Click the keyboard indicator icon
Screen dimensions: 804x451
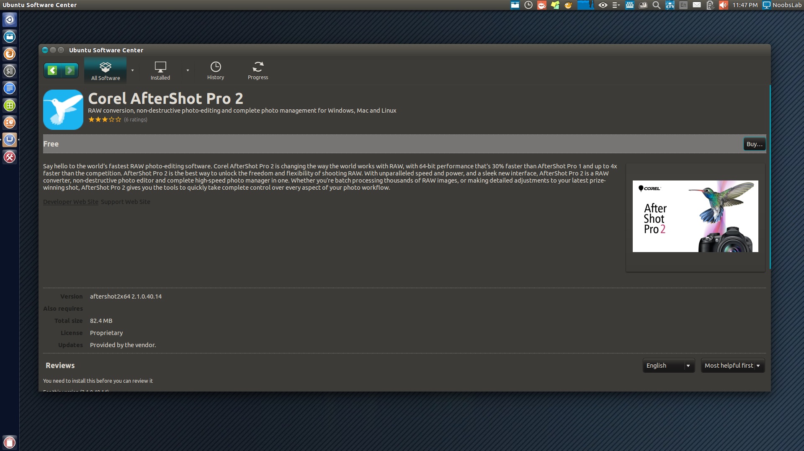(x=630, y=5)
